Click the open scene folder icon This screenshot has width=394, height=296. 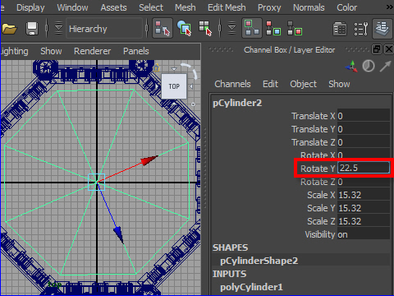pos(9,29)
